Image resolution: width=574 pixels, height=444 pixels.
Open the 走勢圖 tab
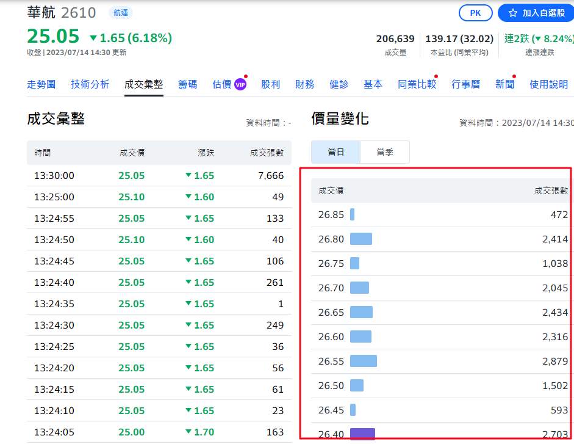click(x=41, y=85)
